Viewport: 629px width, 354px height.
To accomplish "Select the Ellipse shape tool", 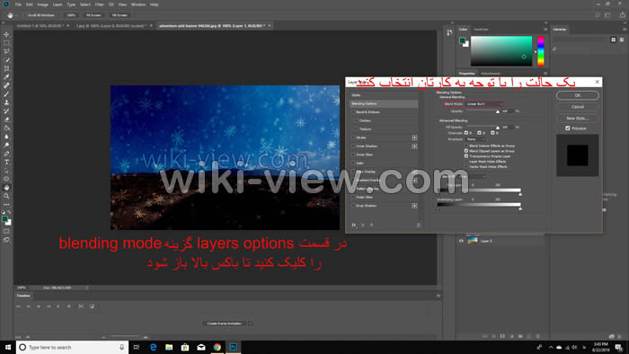I will (6, 179).
